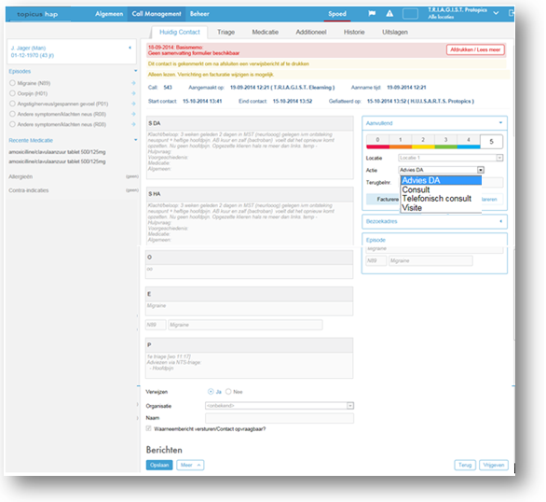Choose Visite from Actie list

442,208
